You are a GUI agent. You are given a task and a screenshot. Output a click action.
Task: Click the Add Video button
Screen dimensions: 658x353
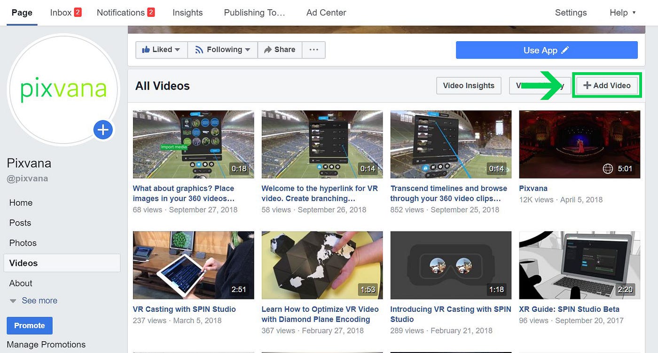click(x=607, y=85)
